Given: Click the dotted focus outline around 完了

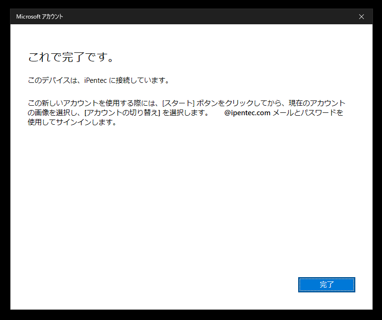Looking at the screenshot, I should 326,278.
